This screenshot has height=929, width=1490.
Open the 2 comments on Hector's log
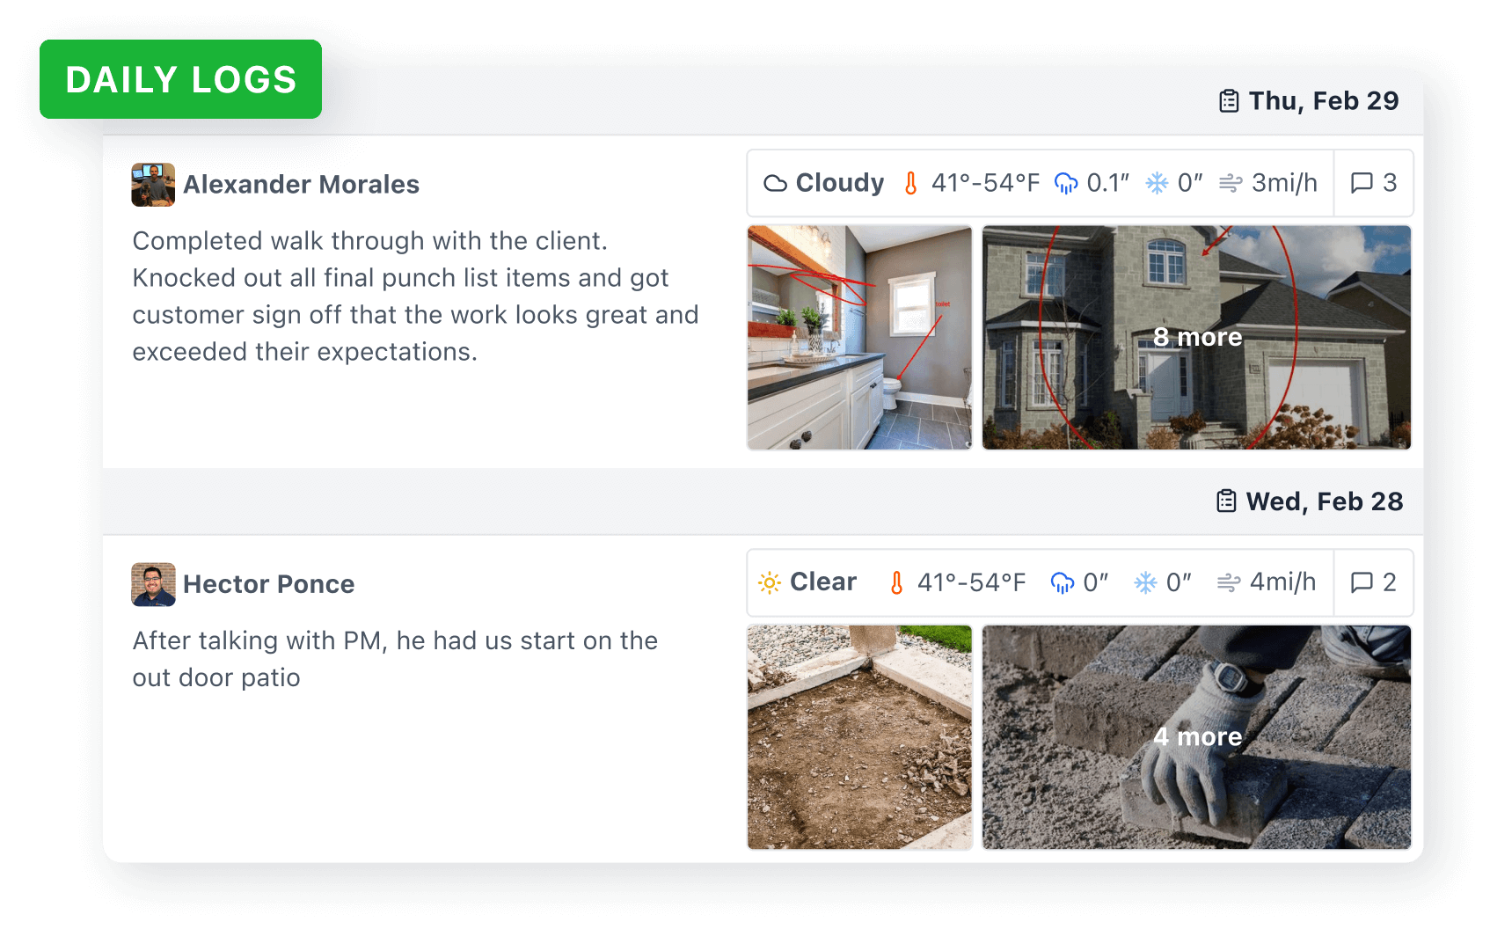1373,582
